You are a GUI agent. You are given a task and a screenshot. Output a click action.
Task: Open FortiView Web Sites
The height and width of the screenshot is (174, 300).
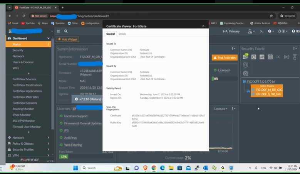pos(26,97)
